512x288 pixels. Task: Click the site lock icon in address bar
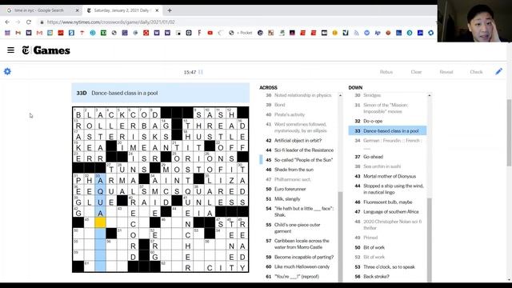42,22
